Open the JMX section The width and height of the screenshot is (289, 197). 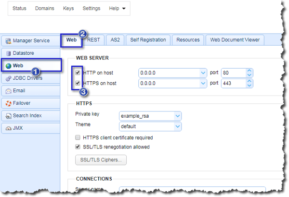click(31, 128)
